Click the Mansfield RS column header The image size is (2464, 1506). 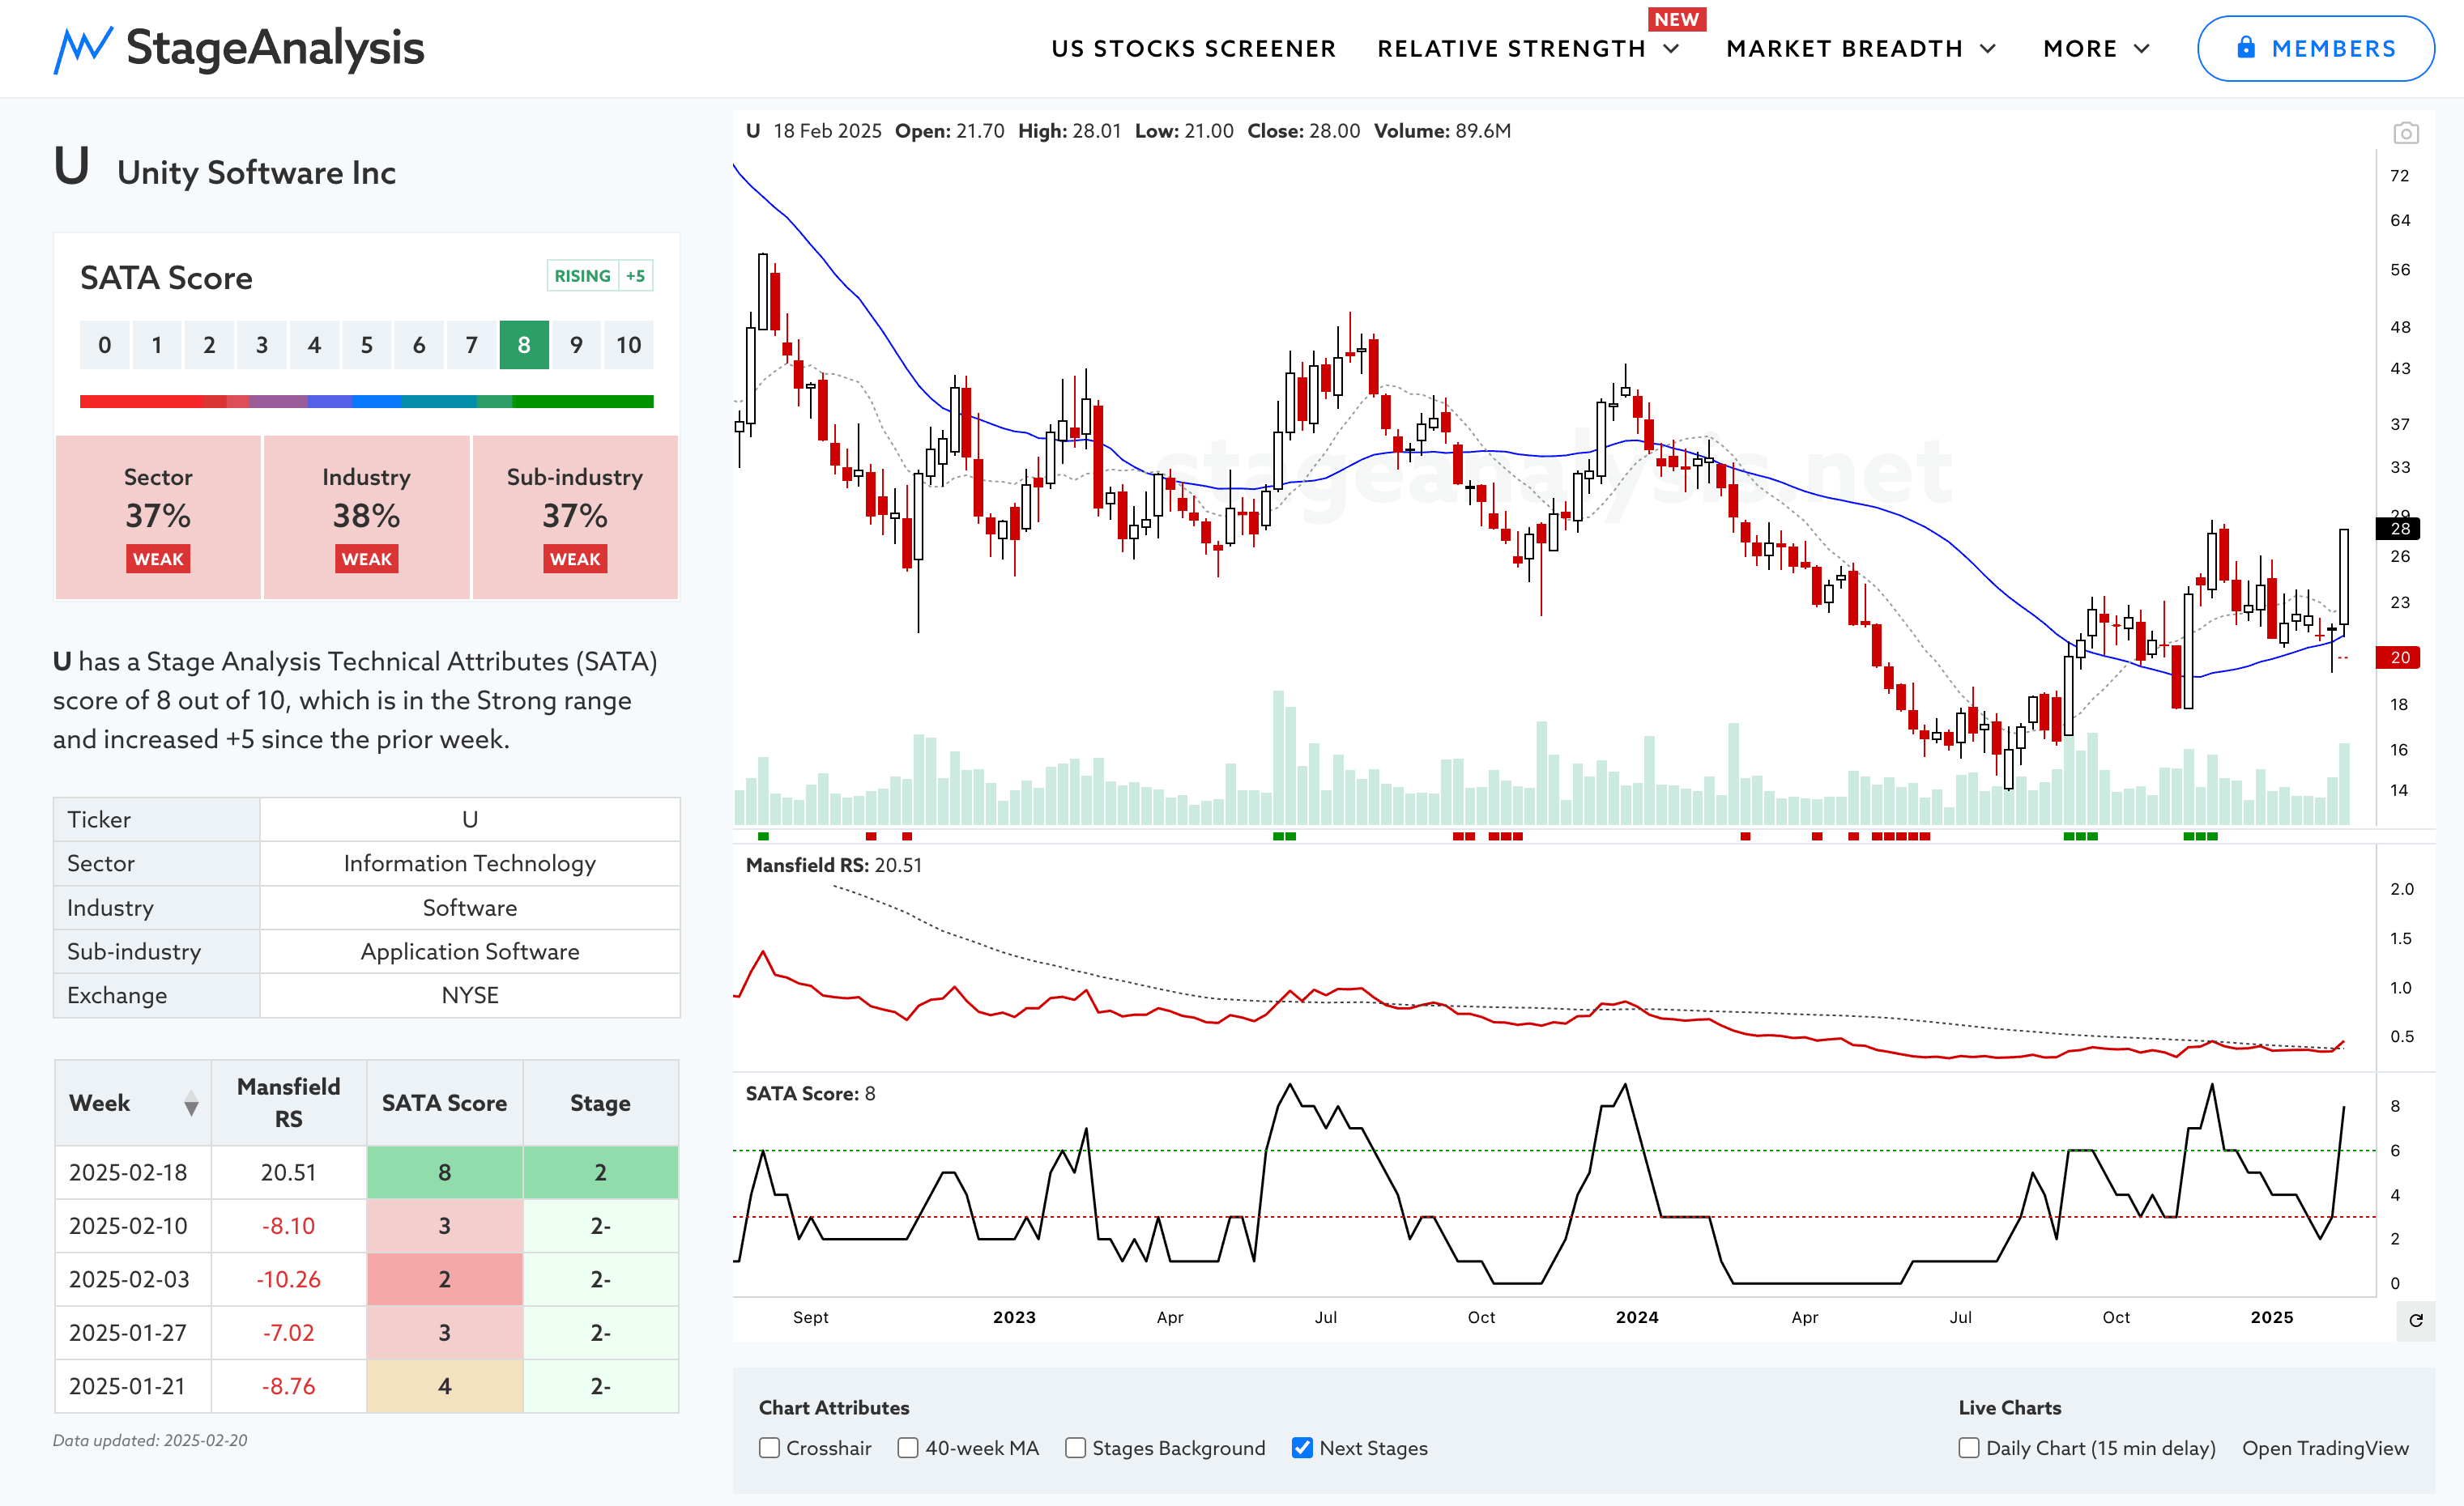click(x=288, y=1104)
